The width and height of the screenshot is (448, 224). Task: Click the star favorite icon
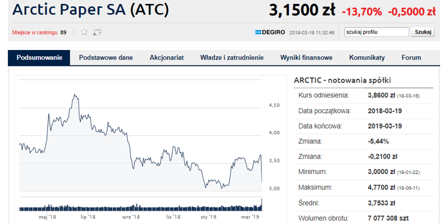click(84, 32)
